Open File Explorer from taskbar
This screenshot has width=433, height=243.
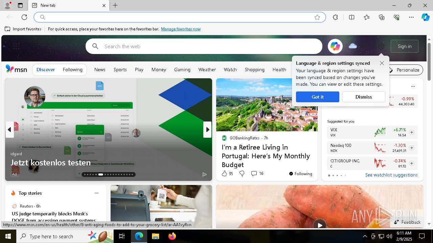[155, 236]
